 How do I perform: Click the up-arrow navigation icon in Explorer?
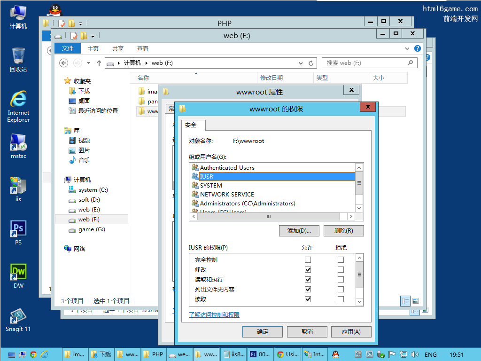[x=99, y=63]
